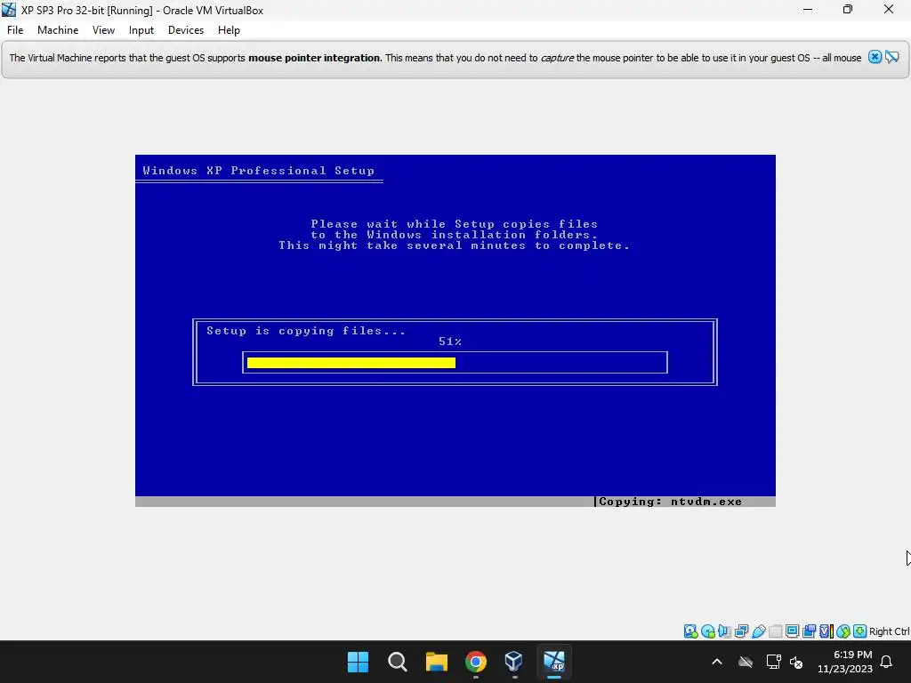The height and width of the screenshot is (683, 911).
Task: Open the Help menu
Action: click(x=229, y=30)
